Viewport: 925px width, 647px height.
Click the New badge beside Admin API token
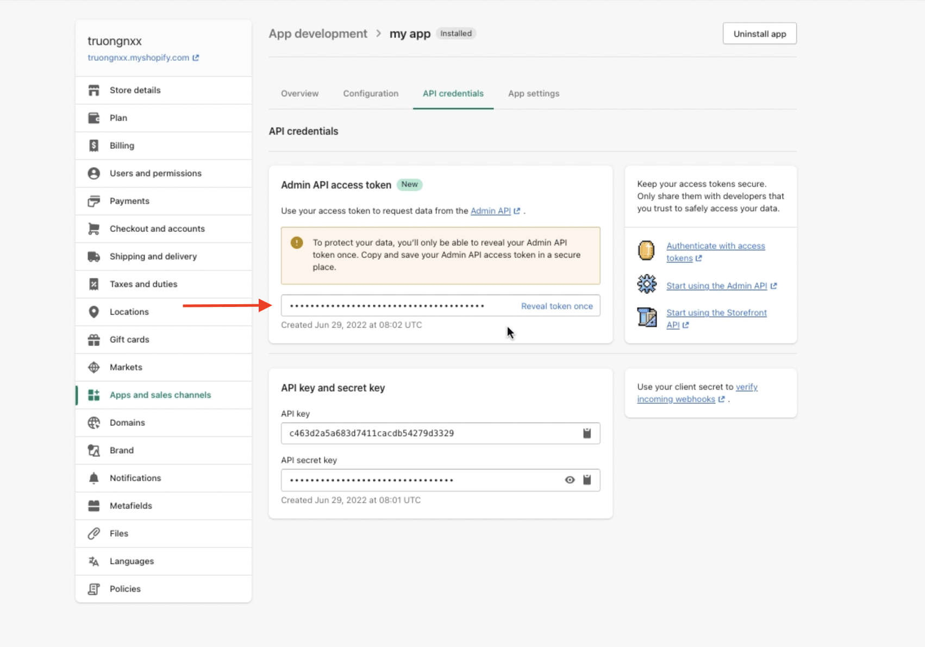pyautogui.click(x=410, y=185)
